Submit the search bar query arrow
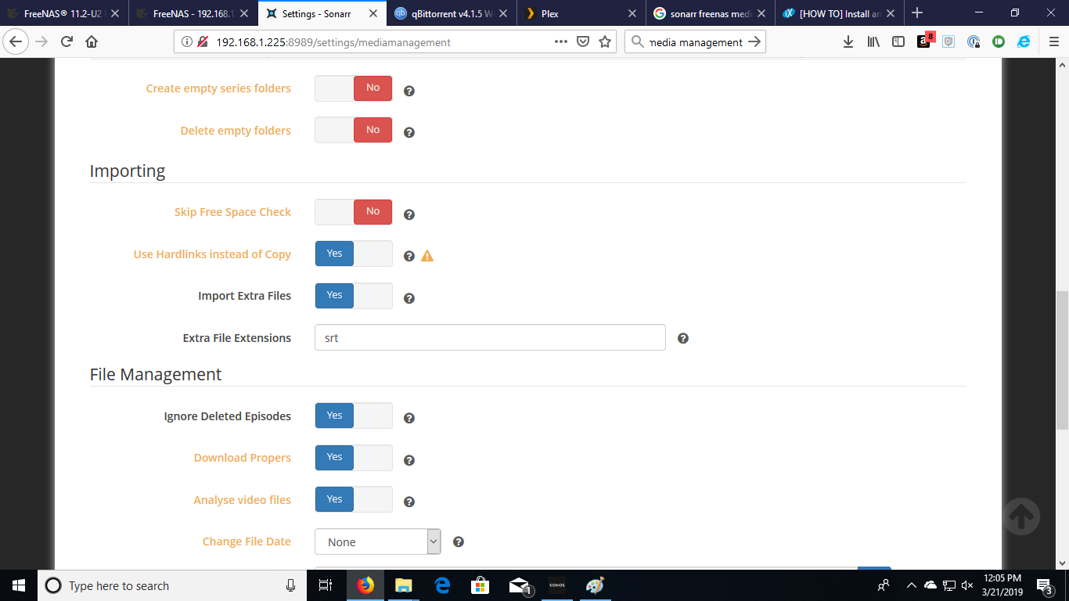Image resolution: width=1069 pixels, height=601 pixels. tap(754, 42)
